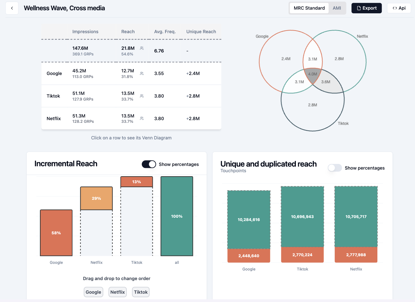Open the Api panel
This screenshot has height=302, width=415.
399,8
